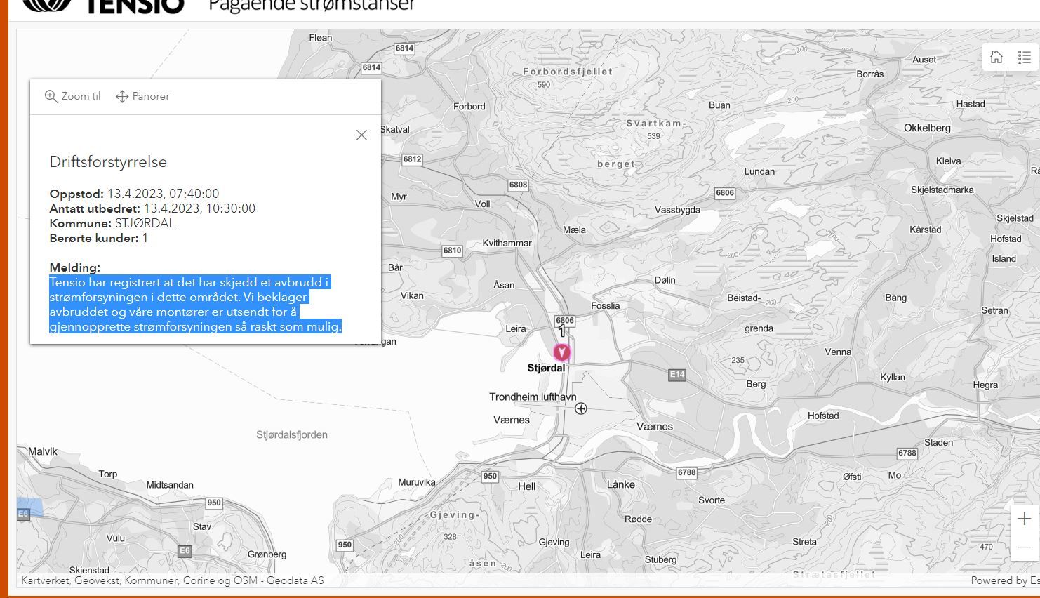
Task: Click the Okkelberg place label
Action: (927, 128)
